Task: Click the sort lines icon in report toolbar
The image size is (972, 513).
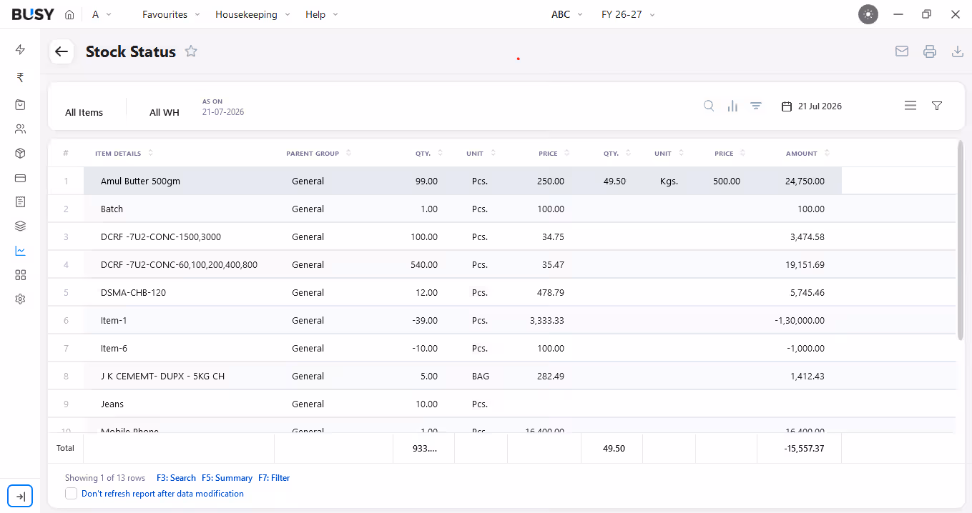Action: pos(756,106)
